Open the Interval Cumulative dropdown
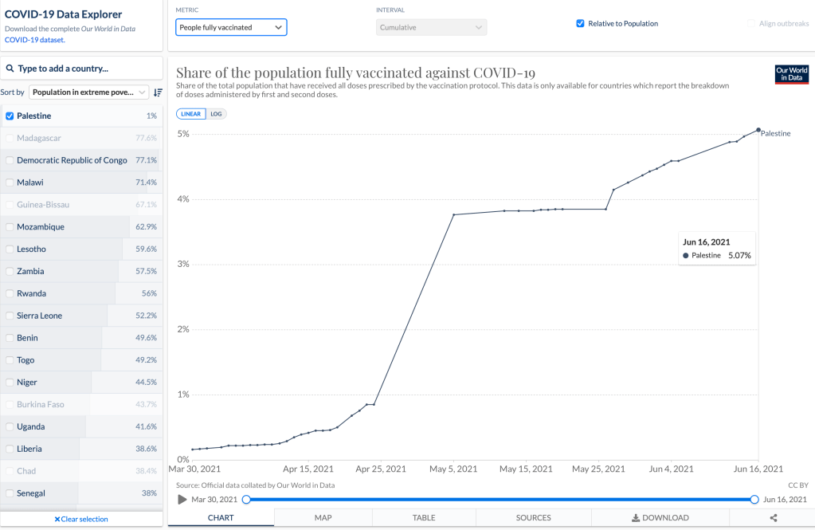The image size is (815, 530). pyautogui.click(x=431, y=27)
